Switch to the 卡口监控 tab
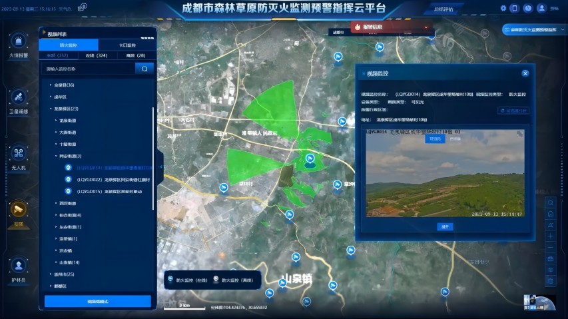568x319 pixels. pos(127,45)
